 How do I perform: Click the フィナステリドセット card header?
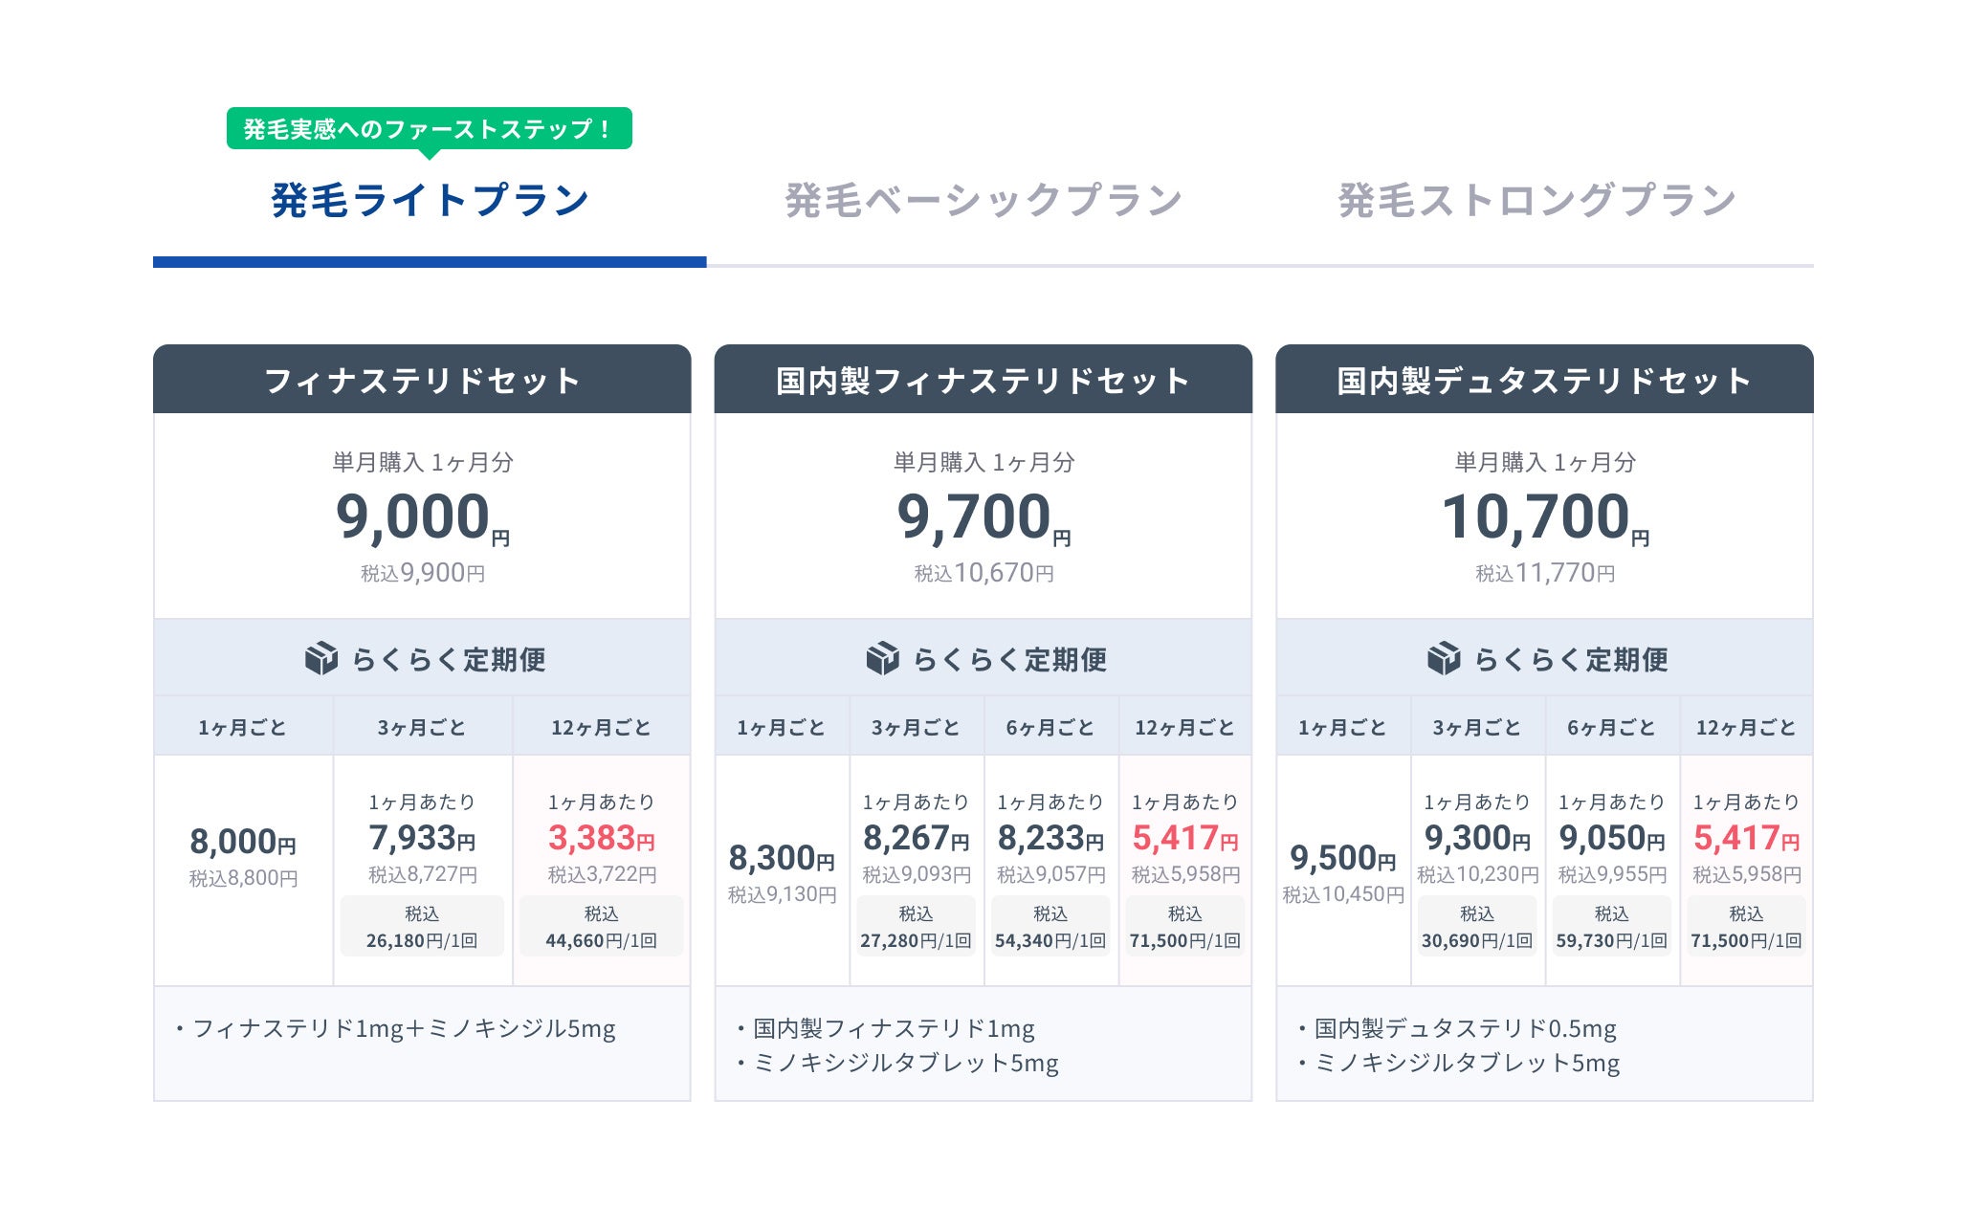pos(422,381)
